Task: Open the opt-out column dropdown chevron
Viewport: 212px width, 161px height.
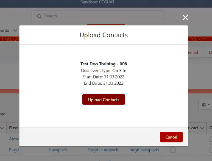Action: click(x=202, y=128)
